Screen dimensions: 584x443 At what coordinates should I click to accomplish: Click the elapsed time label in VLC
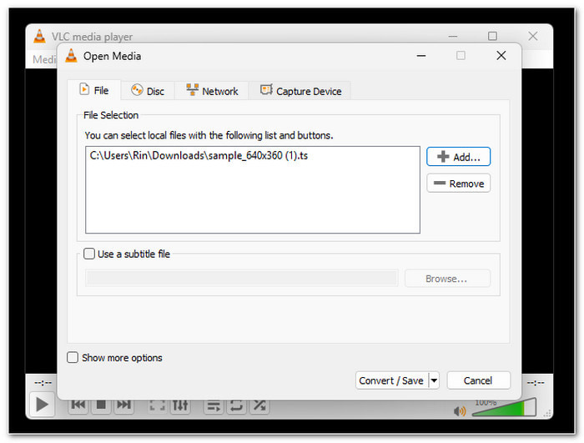[43, 383]
